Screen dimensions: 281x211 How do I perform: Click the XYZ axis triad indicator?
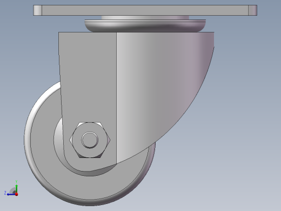pos(11,188)
